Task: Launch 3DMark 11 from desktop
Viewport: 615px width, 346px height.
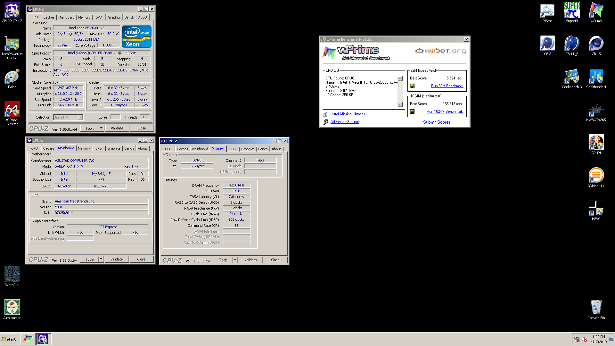Action: 596,177
